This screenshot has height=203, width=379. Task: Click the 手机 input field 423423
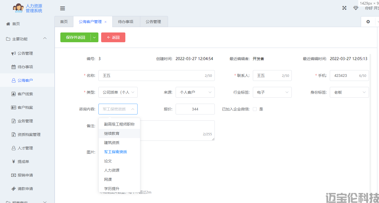tap(349, 76)
